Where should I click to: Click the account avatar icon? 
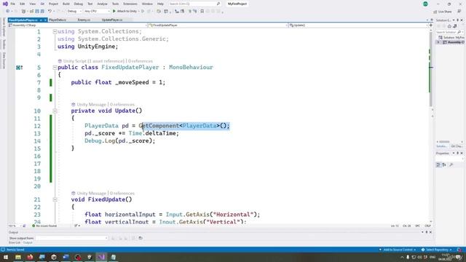pos(425,4)
